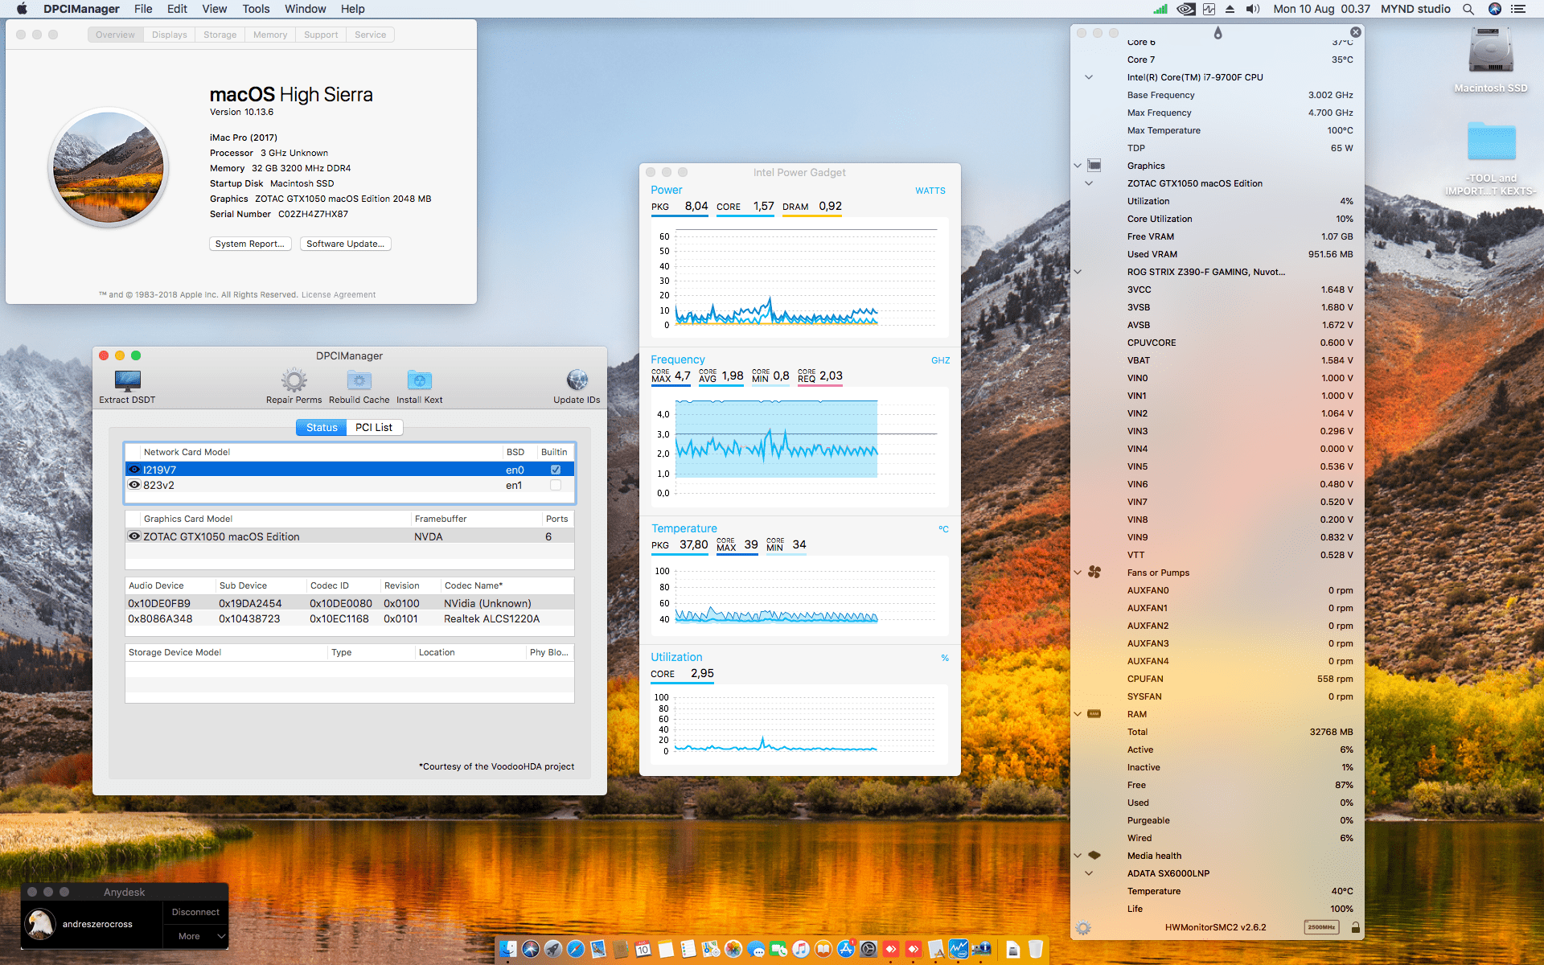Click the andreszerocross avatar in Anydesk
Image resolution: width=1544 pixels, height=965 pixels.
[40, 924]
